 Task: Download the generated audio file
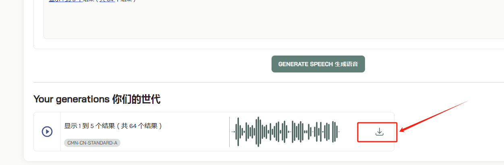click(x=379, y=132)
